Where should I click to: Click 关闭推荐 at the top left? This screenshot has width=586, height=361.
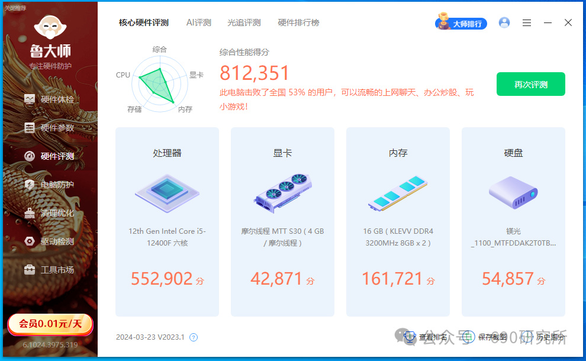(x=15, y=8)
